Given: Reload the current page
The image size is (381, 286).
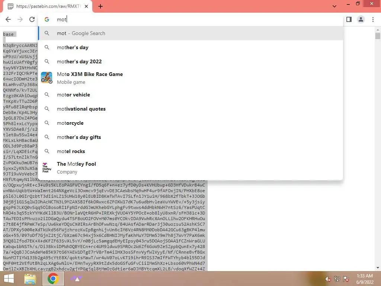Looking at the screenshot, I should click(32, 19).
